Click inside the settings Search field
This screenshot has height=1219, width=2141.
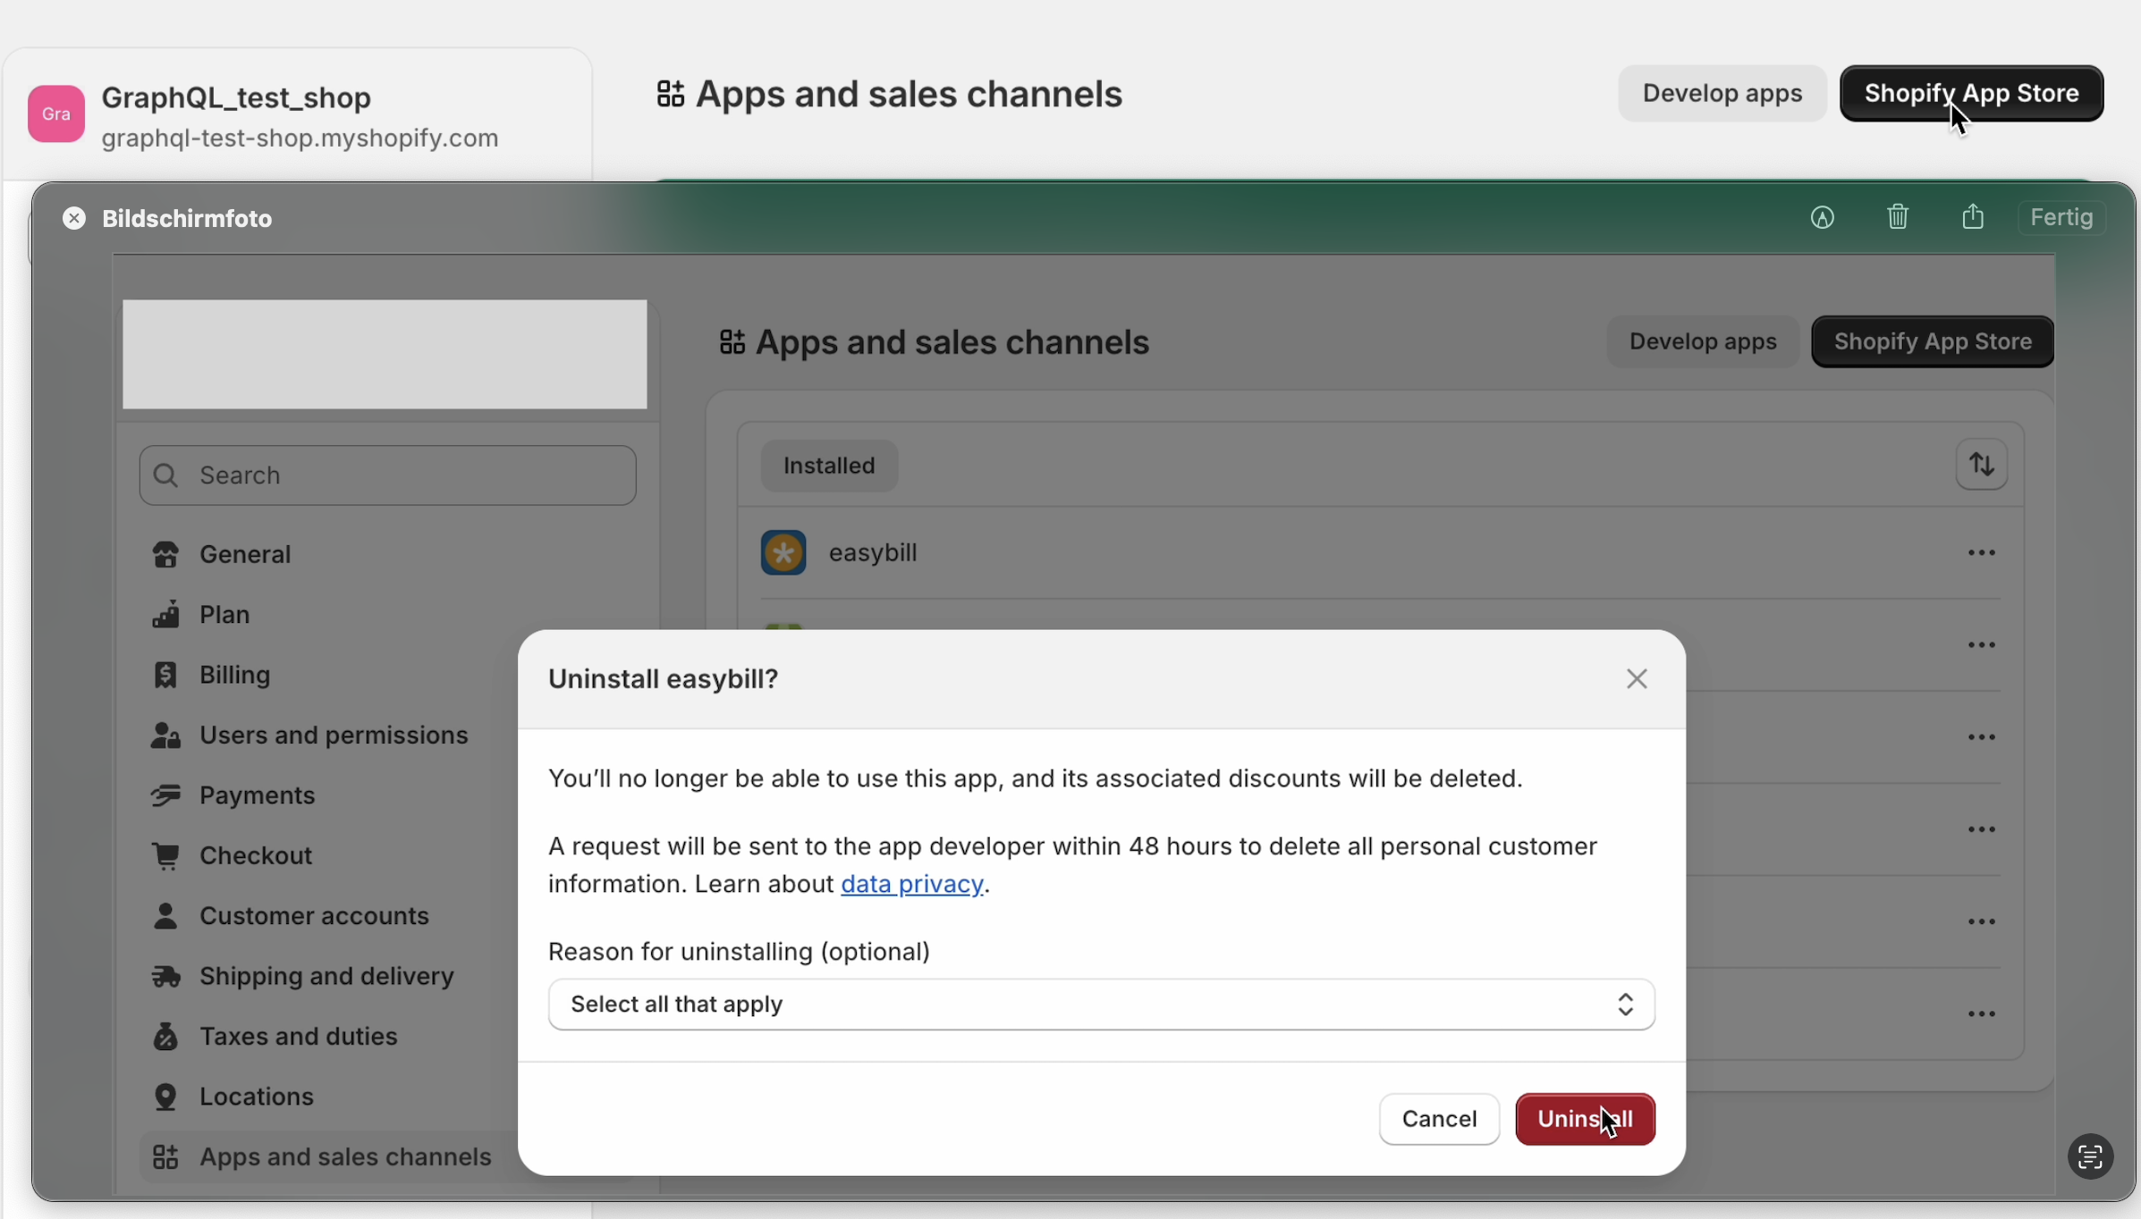click(x=387, y=475)
